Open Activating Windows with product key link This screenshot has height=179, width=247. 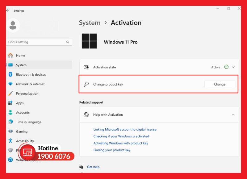(121, 143)
